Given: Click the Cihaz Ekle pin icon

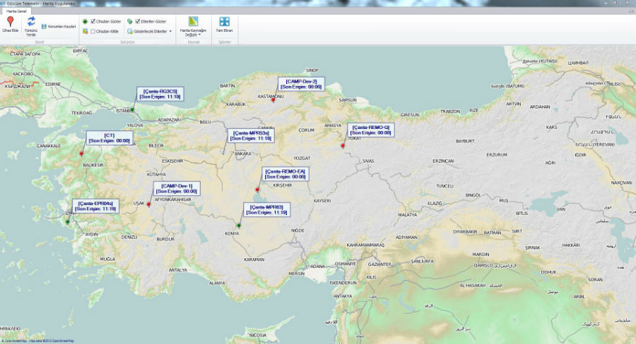Looking at the screenshot, I should point(10,23).
